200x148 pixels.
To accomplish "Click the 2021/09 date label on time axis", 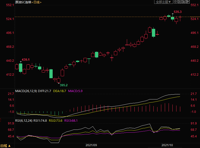I will pos(91,145).
